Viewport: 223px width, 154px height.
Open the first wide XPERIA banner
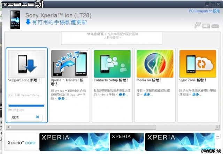pyautogui.click(x=74, y=142)
